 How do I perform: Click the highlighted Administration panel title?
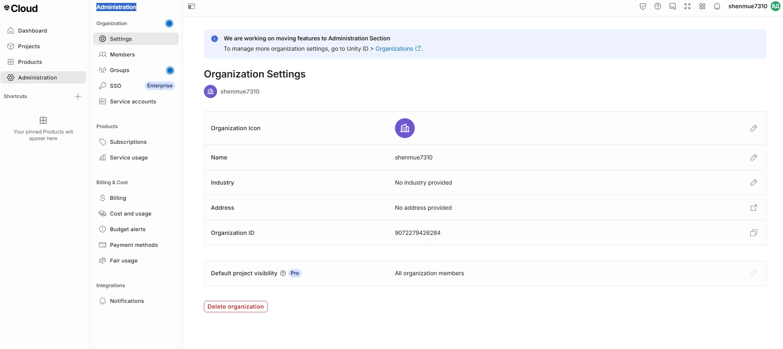pyautogui.click(x=116, y=7)
